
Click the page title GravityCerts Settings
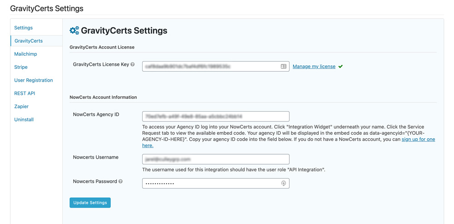point(47,9)
